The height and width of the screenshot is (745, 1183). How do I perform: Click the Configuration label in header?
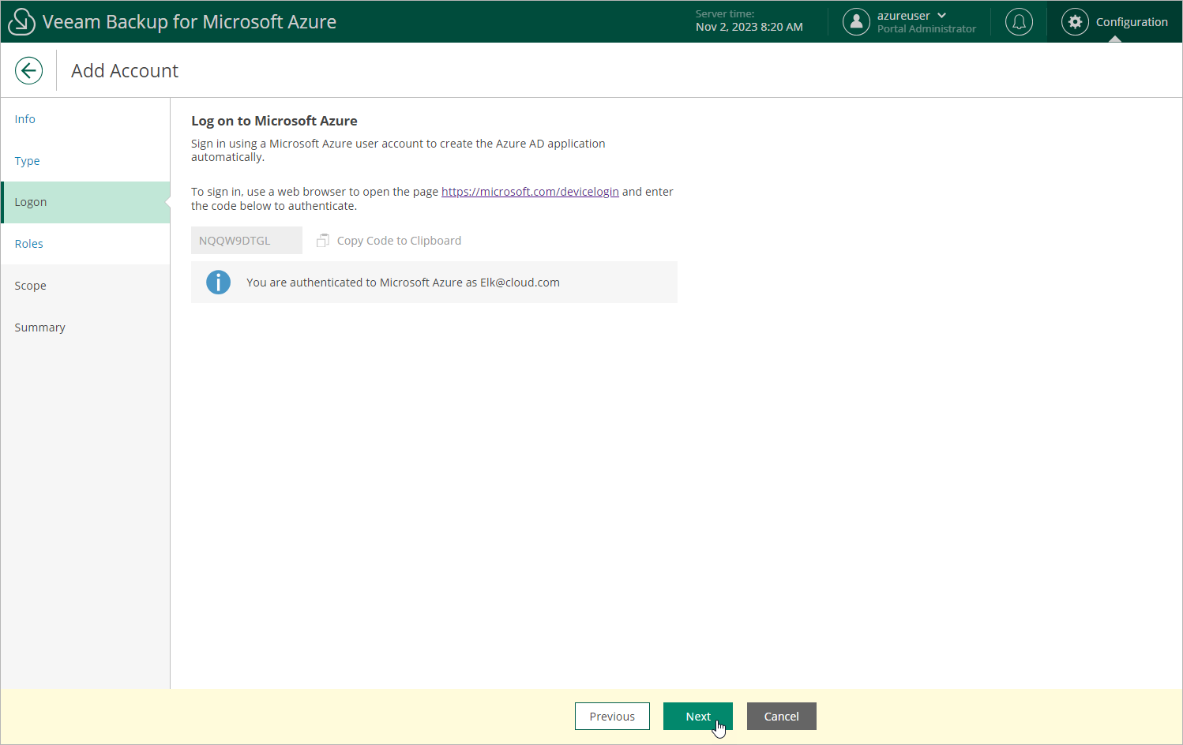(x=1132, y=22)
